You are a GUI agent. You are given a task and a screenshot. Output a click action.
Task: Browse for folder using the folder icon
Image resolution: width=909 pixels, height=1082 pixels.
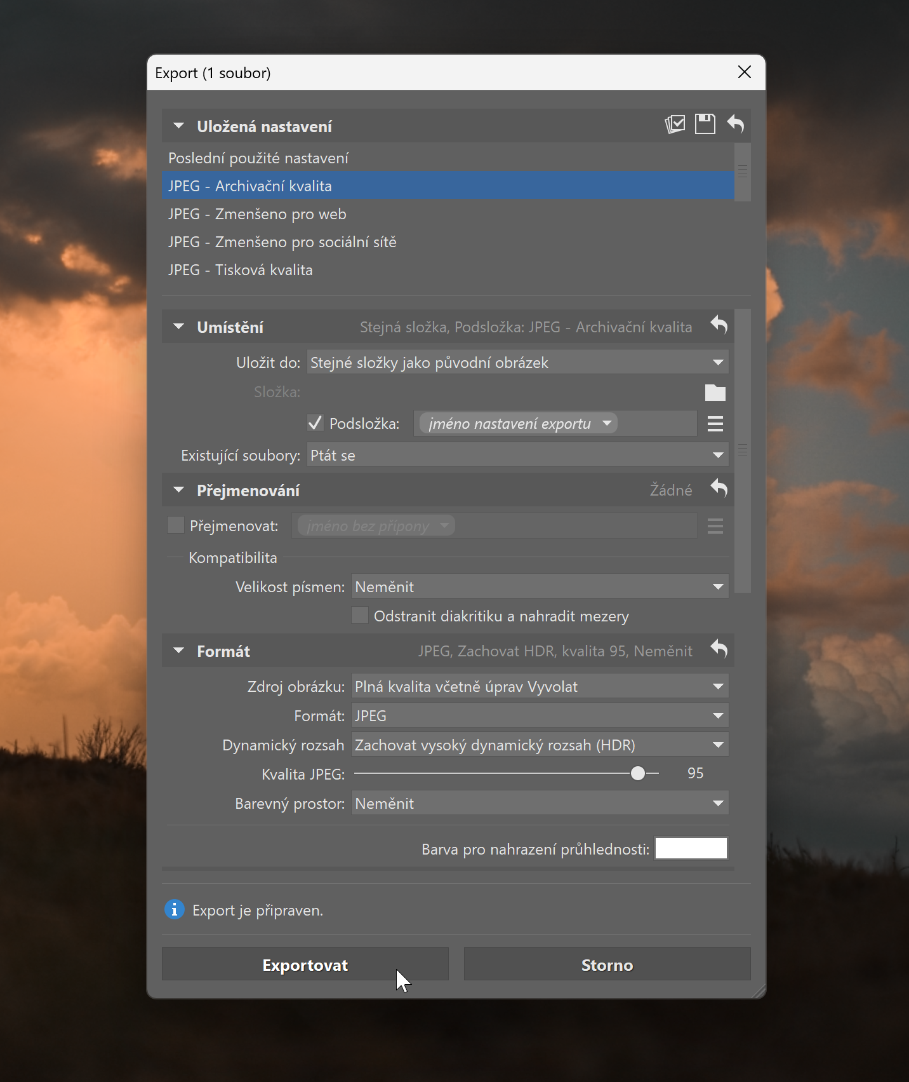(715, 393)
